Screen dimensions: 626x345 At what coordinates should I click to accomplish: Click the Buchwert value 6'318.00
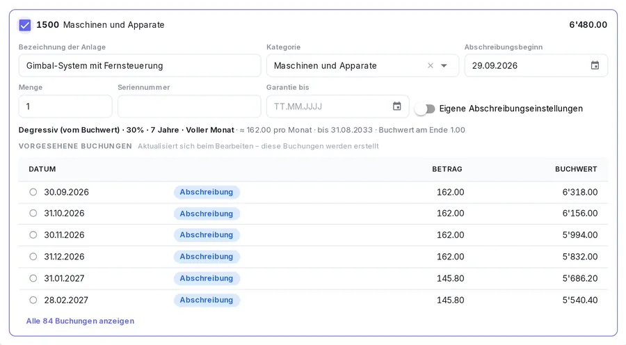[580, 192]
